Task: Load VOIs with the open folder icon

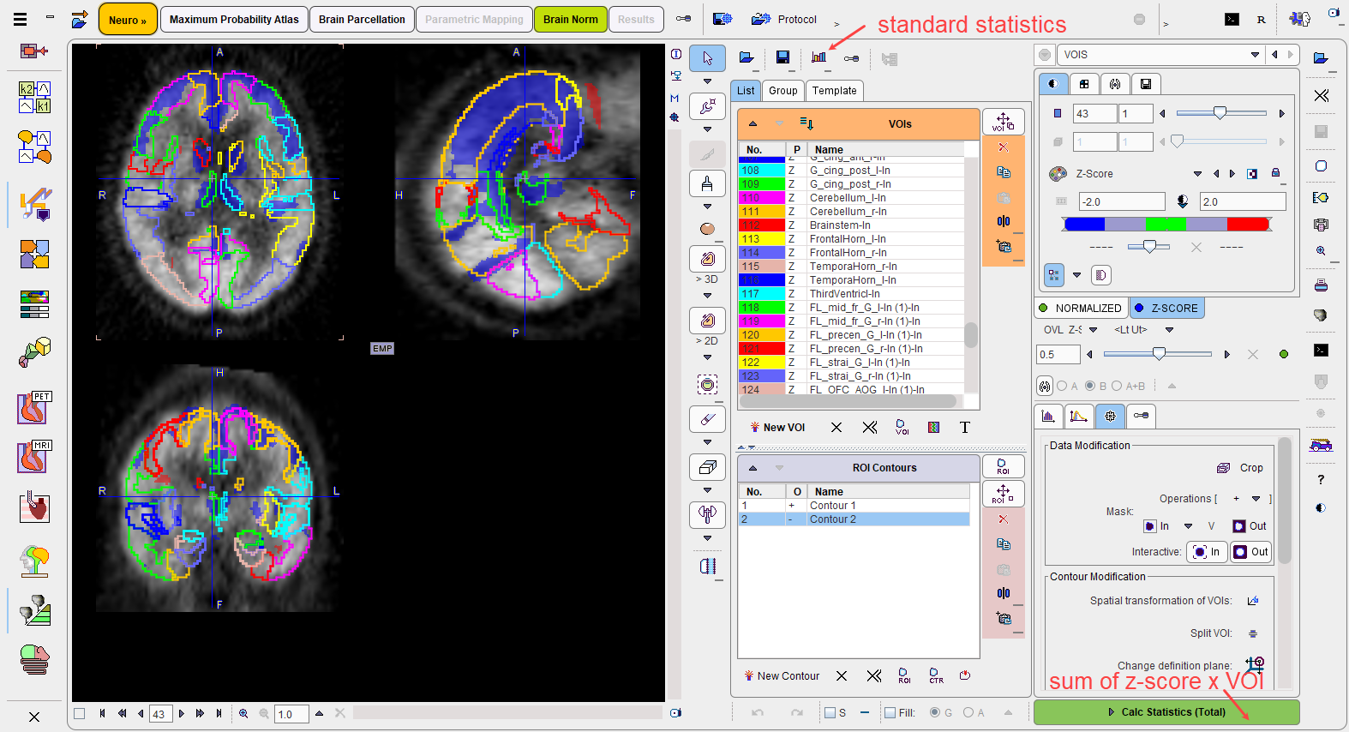Action: [x=746, y=57]
